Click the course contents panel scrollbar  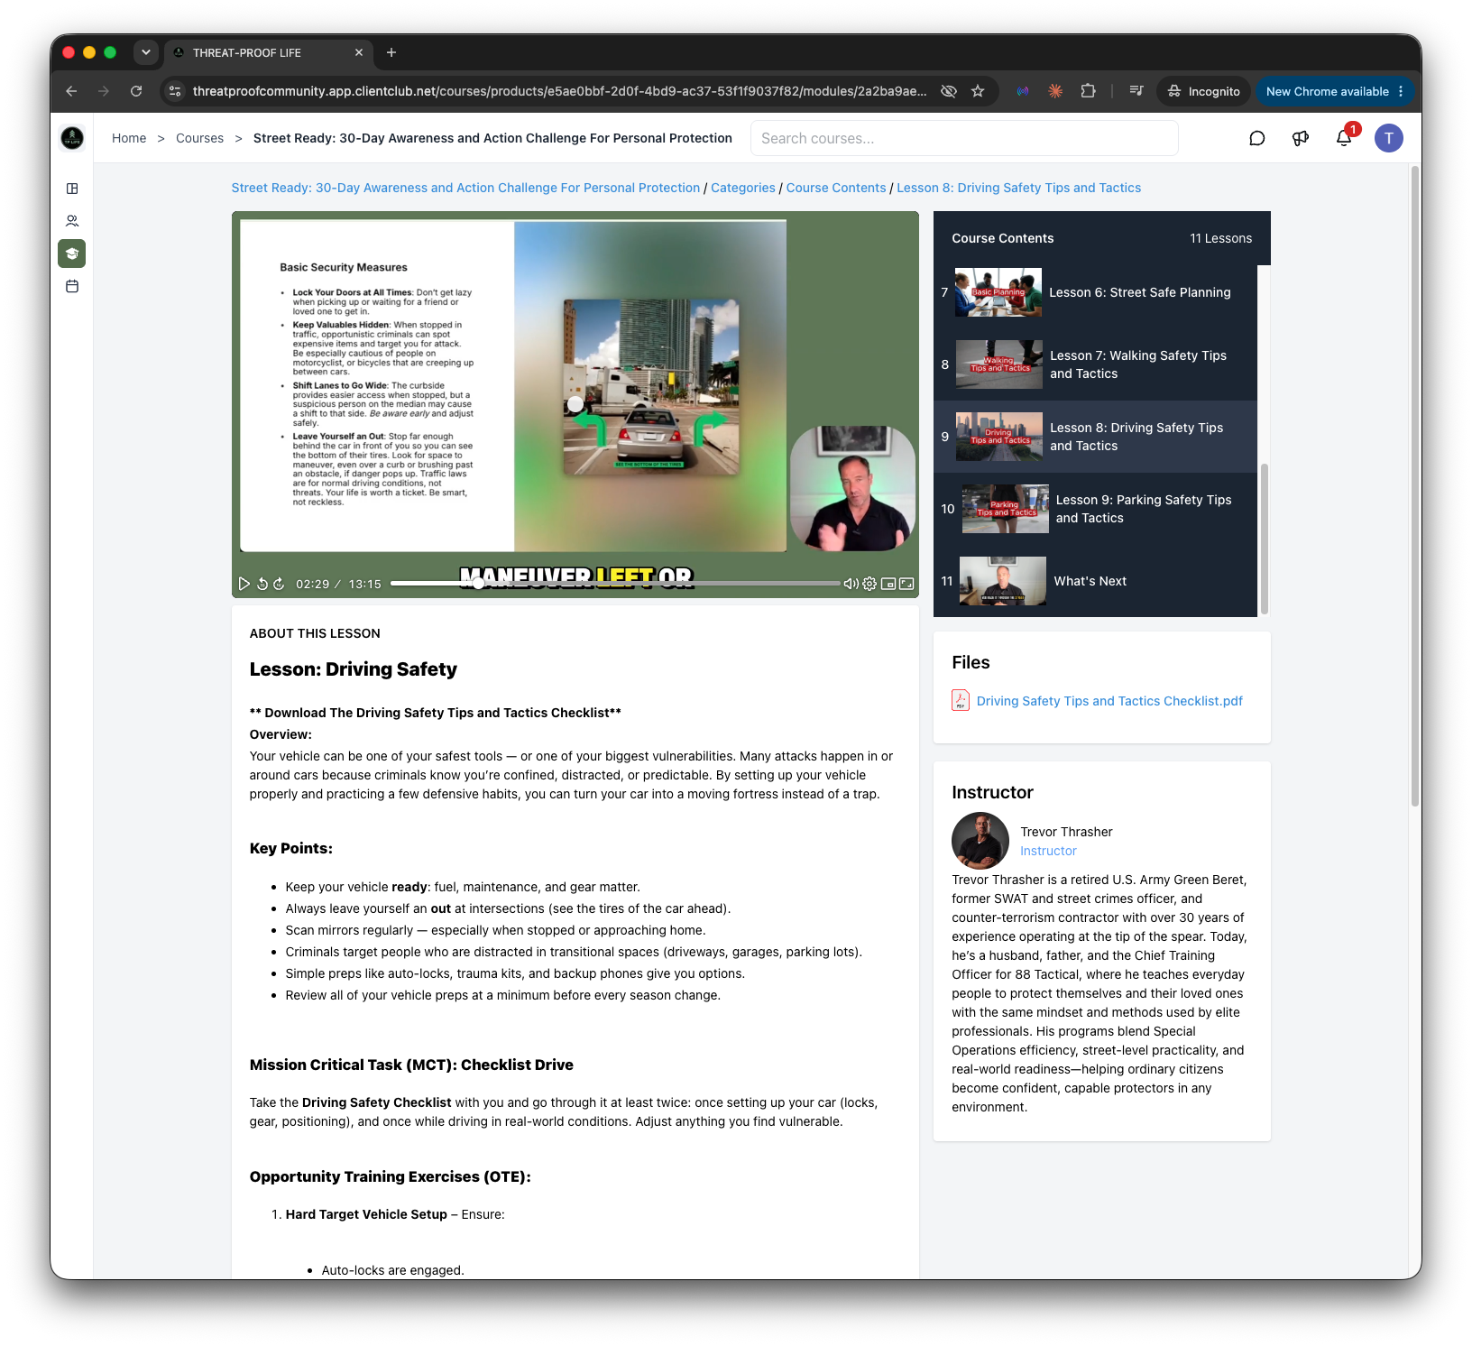point(1264,539)
